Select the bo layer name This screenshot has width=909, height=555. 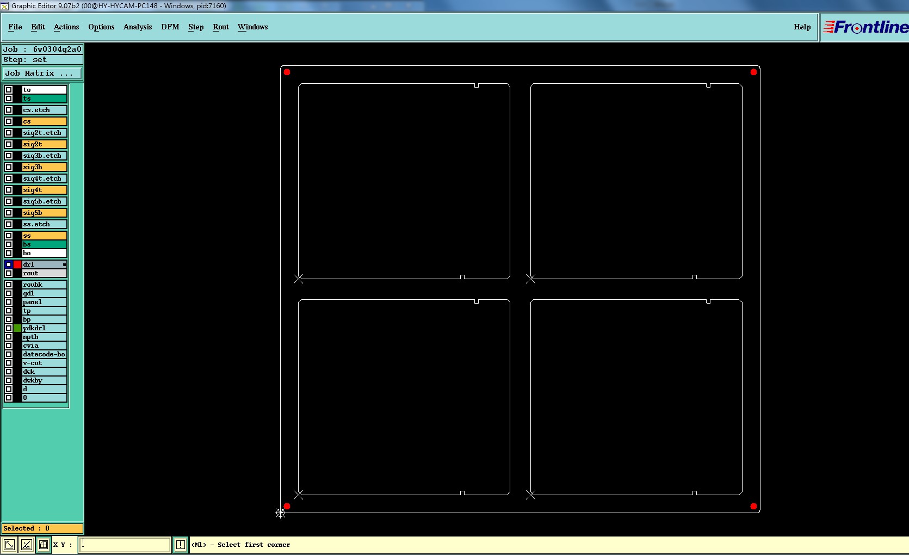coord(45,253)
